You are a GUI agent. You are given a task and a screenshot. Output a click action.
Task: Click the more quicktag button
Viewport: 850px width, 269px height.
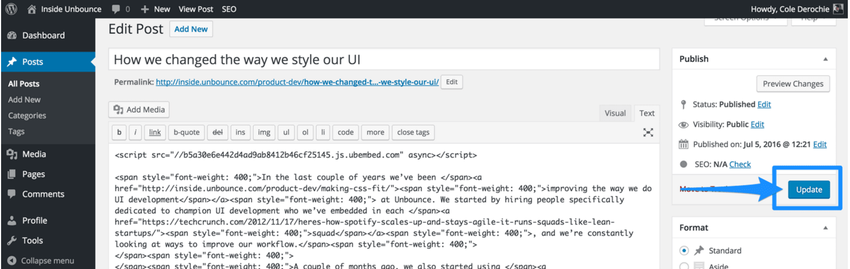click(375, 132)
